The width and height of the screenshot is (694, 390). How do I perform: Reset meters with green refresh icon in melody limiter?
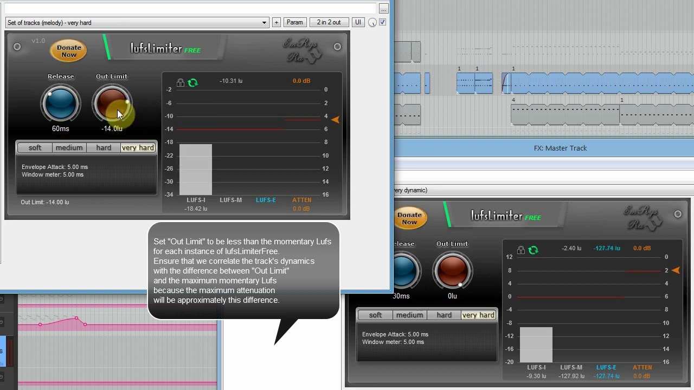coord(193,83)
